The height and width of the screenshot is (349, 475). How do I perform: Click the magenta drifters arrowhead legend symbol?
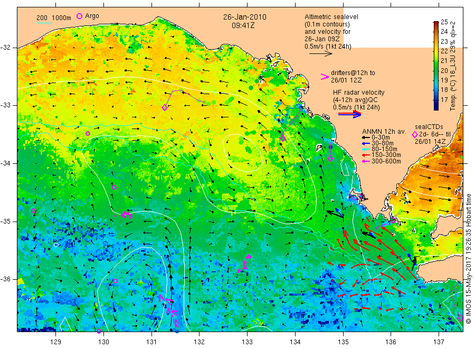pos(325,77)
